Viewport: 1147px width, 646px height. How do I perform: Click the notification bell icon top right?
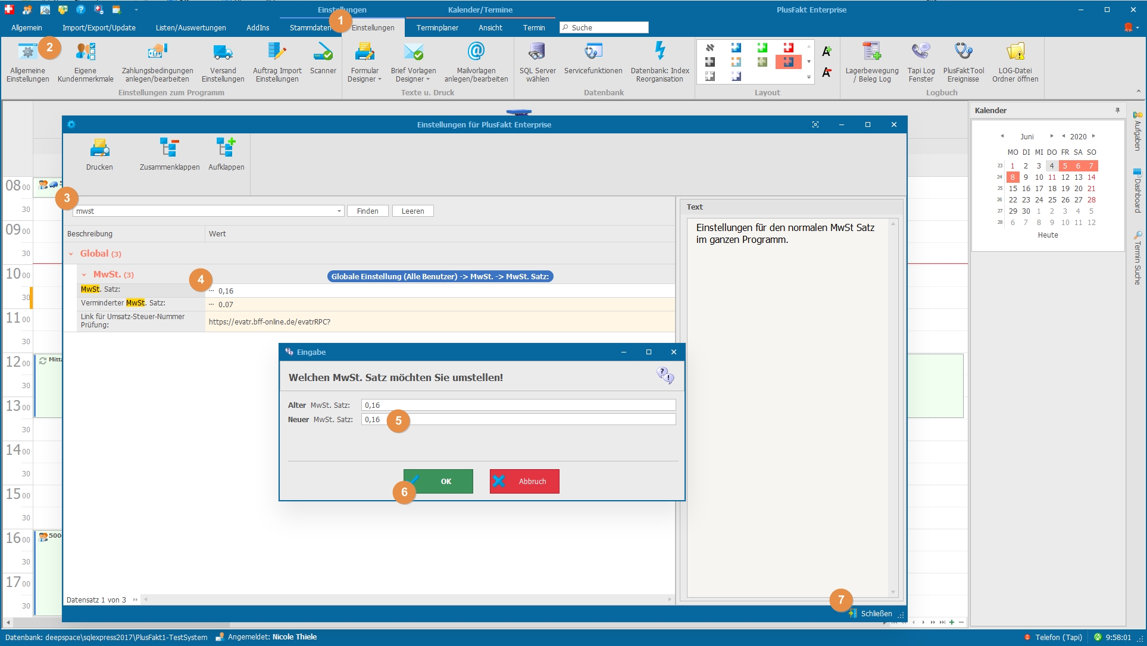(1128, 27)
